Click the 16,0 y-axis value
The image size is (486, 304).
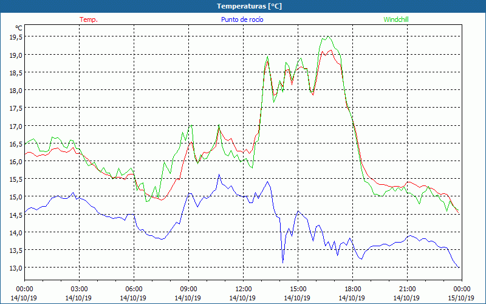[16, 161]
